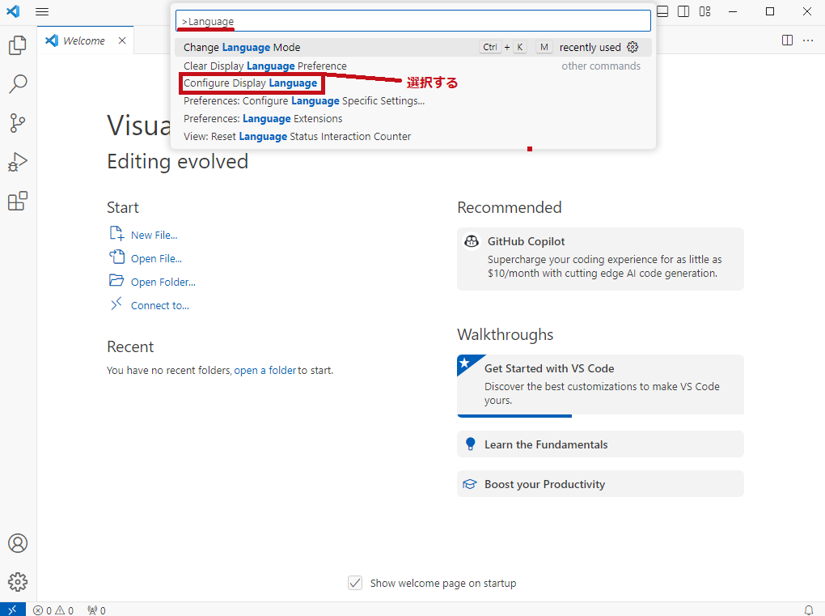Click the VS Code logo in title bar
The width and height of the screenshot is (825, 616).
click(13, 11)
